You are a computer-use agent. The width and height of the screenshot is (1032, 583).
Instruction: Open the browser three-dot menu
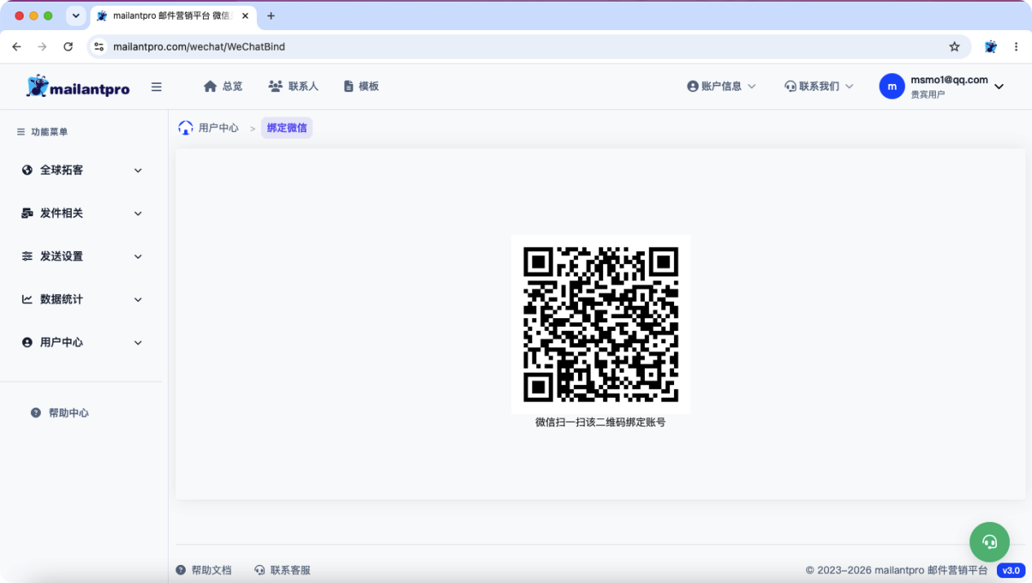pos(1016,46)
